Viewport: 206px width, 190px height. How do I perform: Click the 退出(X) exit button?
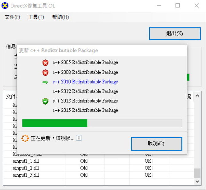[175, 34]
